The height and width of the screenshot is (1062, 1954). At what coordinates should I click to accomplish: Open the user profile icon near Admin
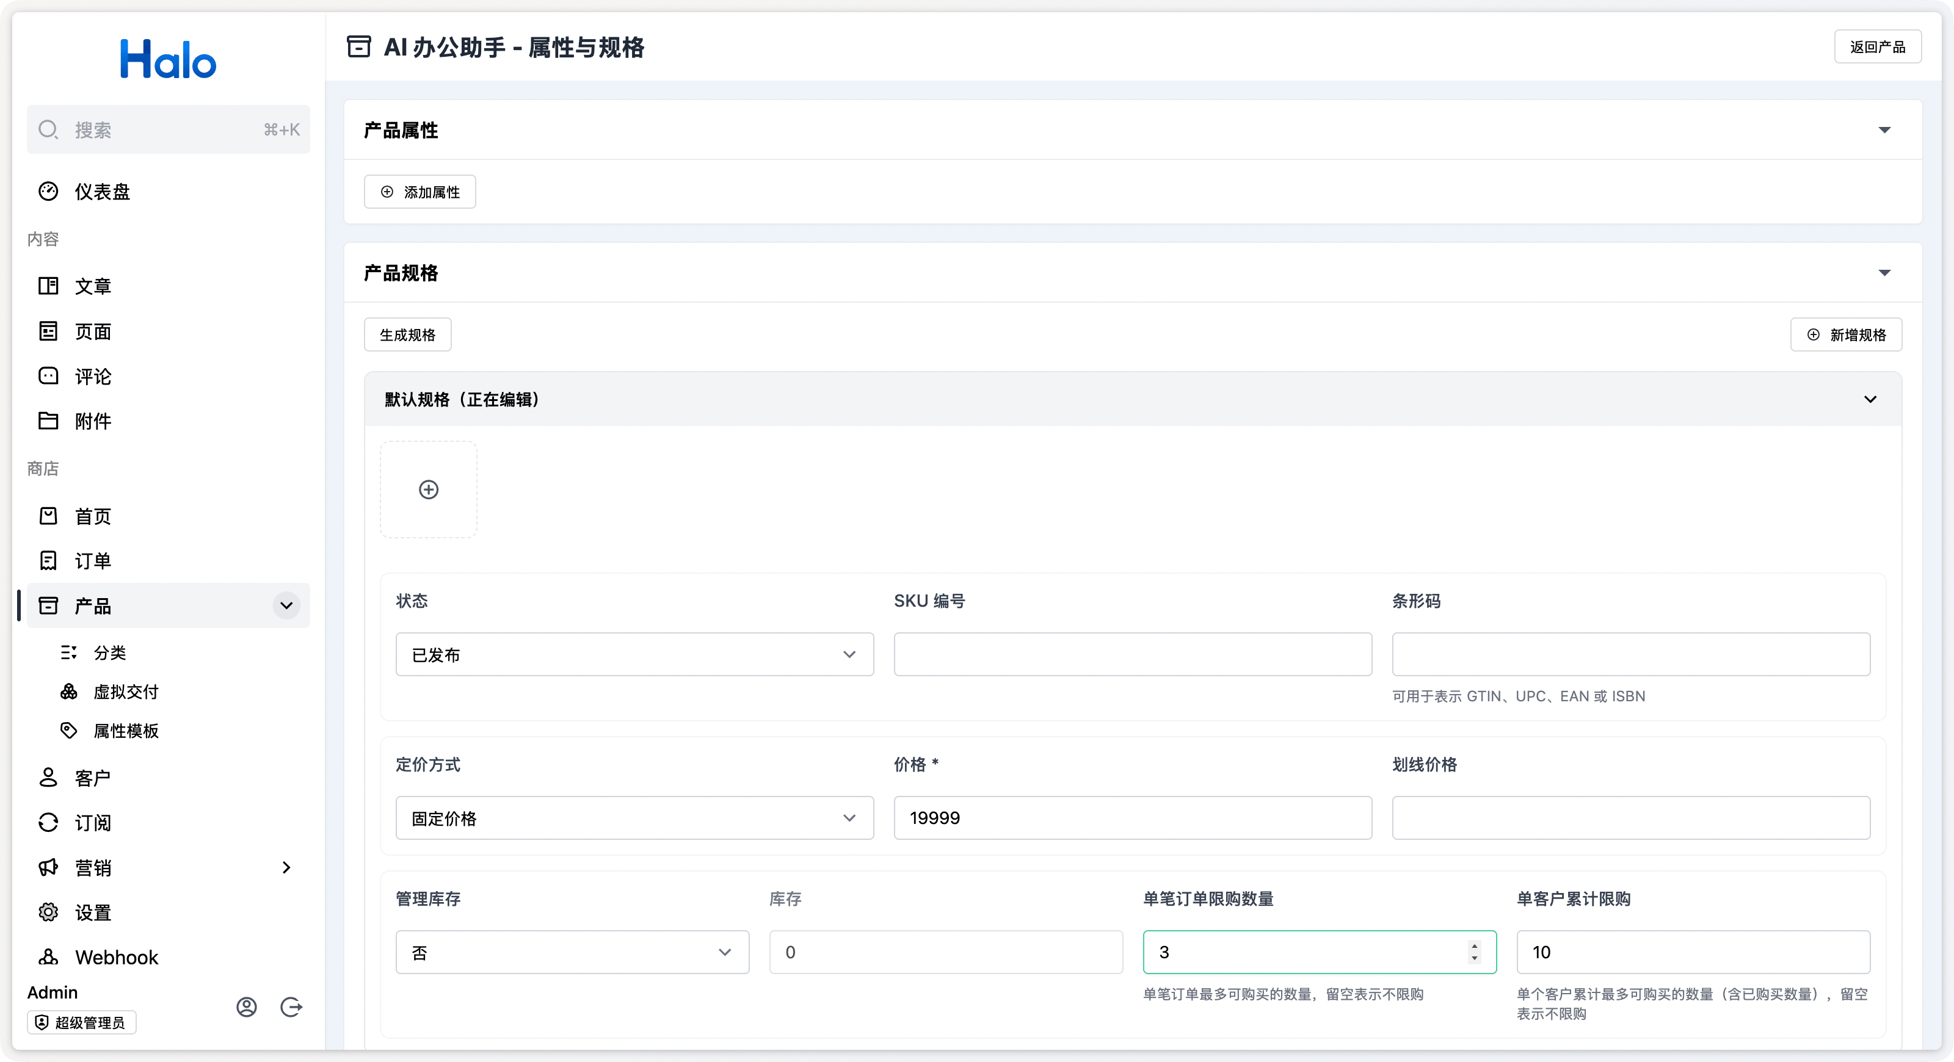(247, 1008)
